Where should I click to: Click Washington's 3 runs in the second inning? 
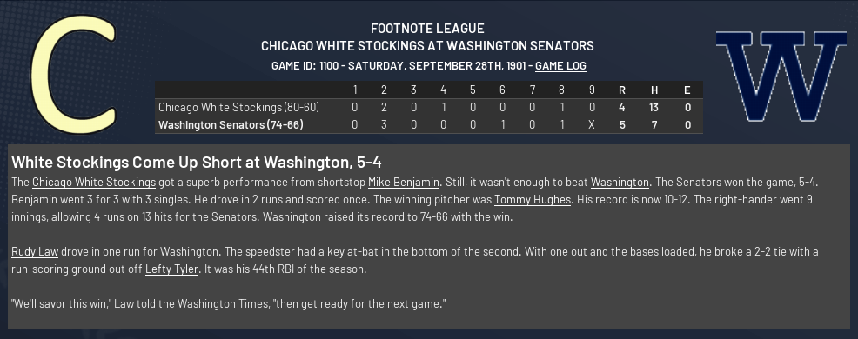point(384,124)
